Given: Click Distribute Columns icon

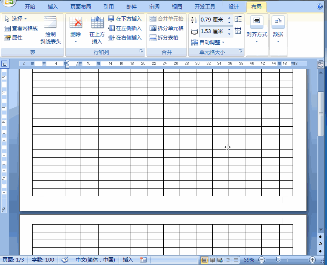Looking at the screenshot, I should coord(238,31).
